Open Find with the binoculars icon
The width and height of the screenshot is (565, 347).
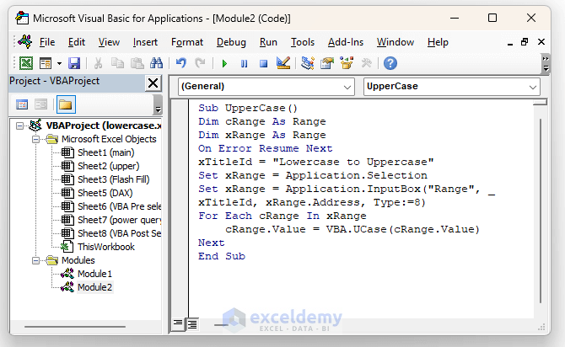pyautogui.click(x=156, y=64)
